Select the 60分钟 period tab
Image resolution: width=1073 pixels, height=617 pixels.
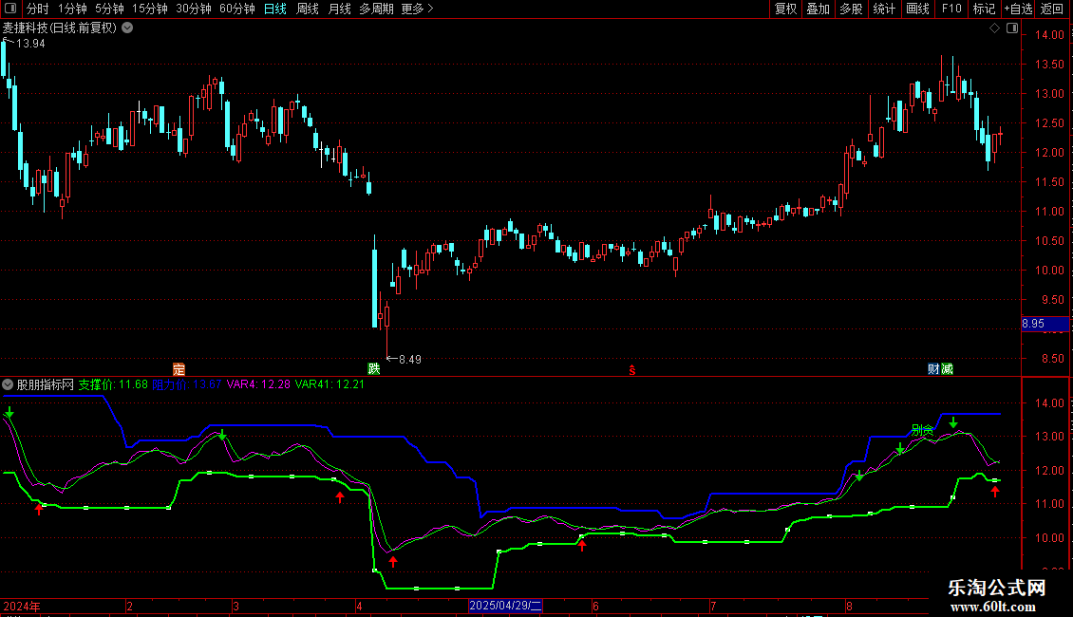tap(237, 9)
